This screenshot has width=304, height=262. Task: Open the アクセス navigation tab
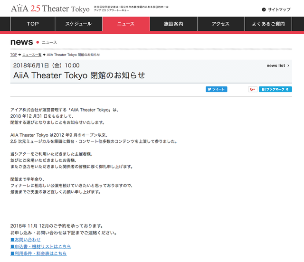(x=221, y=24)
